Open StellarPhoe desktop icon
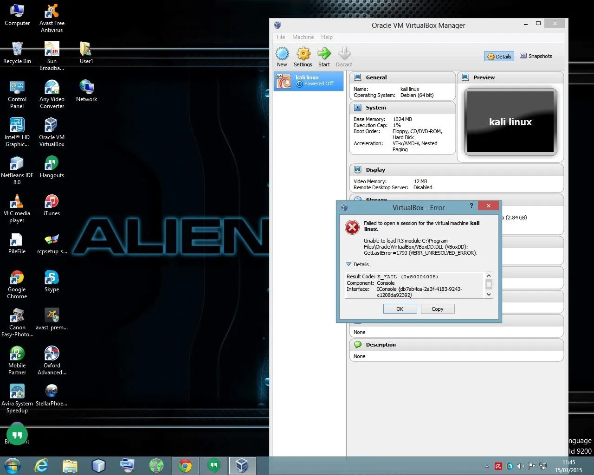Viewport: 594px width, 475px height. click(x=52, y=395)
